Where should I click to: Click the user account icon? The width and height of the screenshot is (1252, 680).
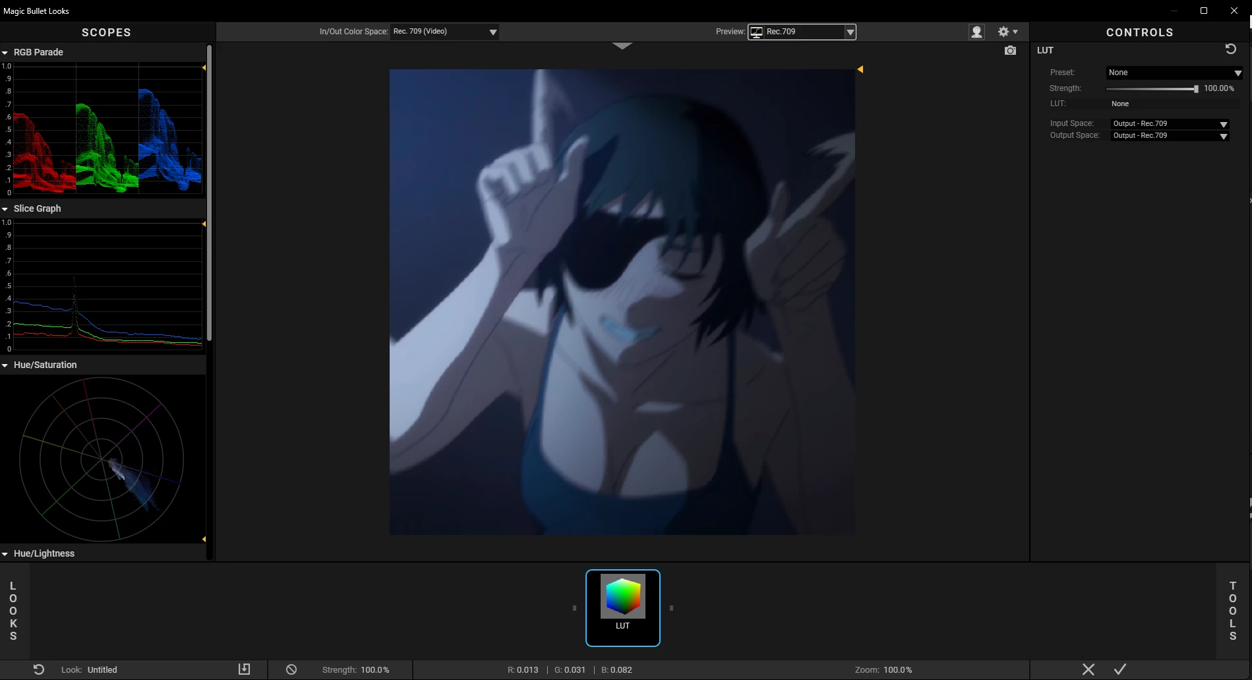point(976,32)
